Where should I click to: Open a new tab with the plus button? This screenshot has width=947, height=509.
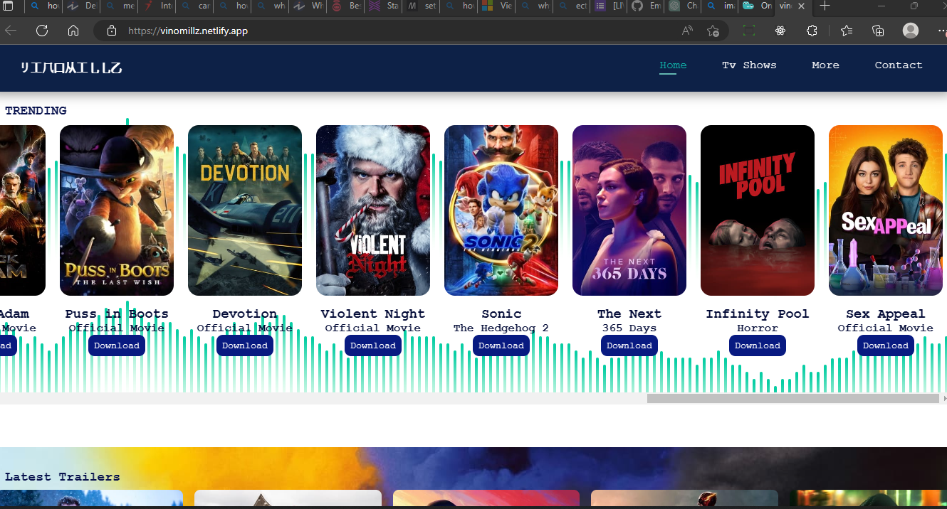tap(825, 6)
